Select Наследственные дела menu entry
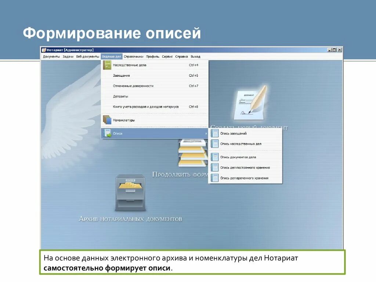Viewport: 376px width, 282px height. (155, 65)
